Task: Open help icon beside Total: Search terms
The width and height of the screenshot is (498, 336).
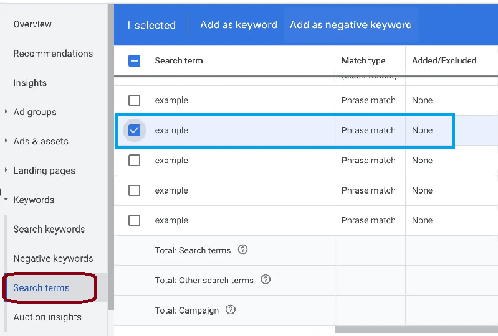Action: [242, 250]
